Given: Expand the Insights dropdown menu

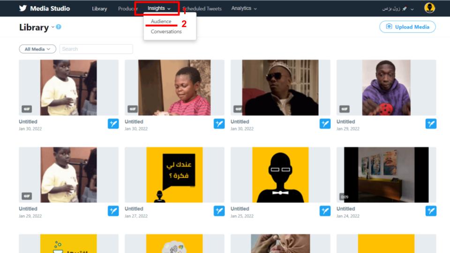Looking at the screenshot, I should (159, 8).
